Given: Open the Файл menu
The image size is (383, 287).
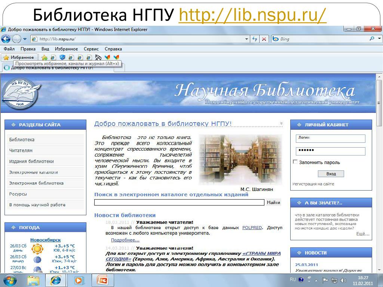Looking at the screenshot, I should click(9, 49).
